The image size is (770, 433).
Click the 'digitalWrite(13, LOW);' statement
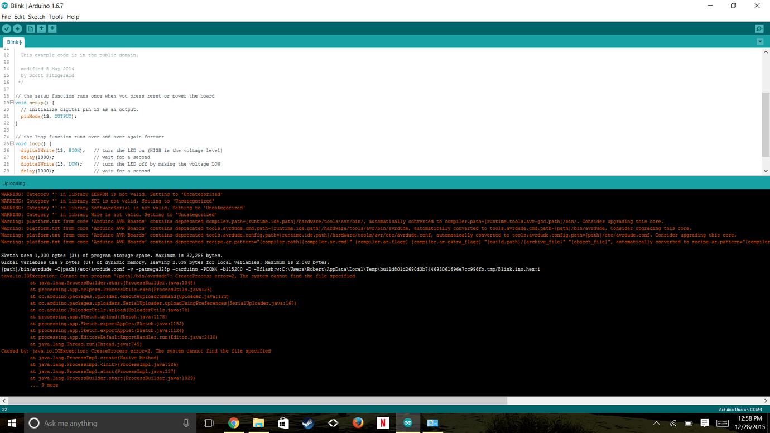[x=51, y=164]
